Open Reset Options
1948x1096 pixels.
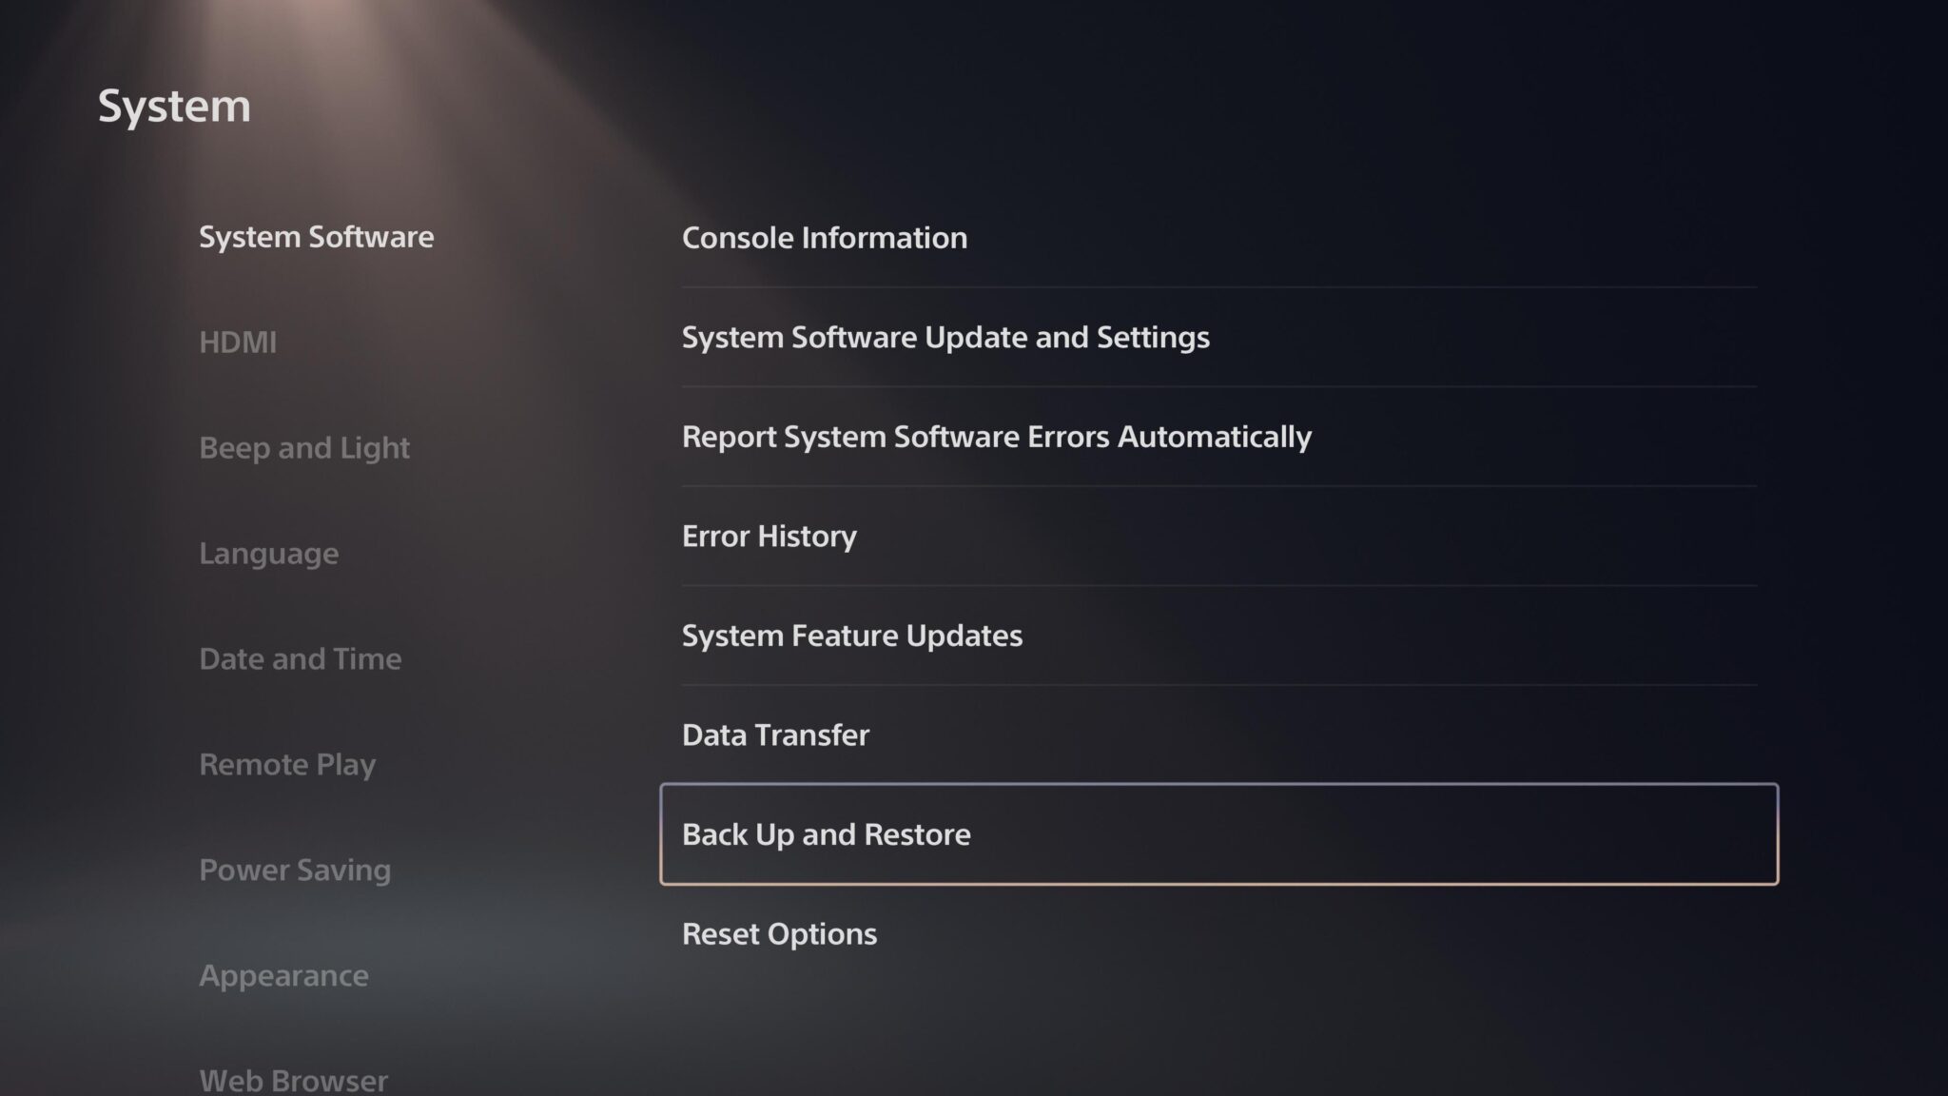779,933
